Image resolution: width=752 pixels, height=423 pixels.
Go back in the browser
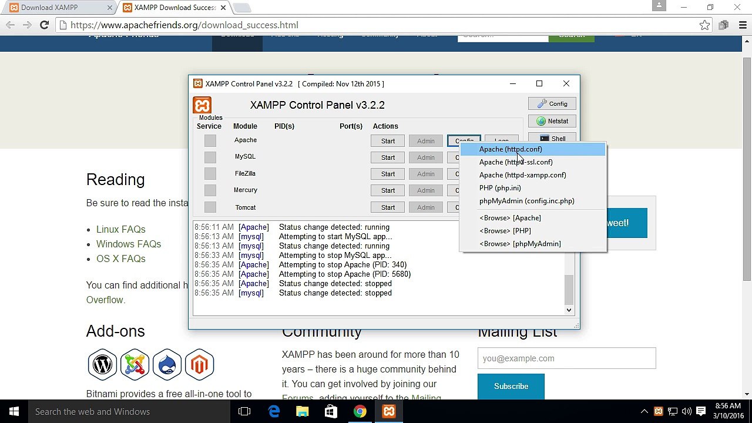(10, 25)
